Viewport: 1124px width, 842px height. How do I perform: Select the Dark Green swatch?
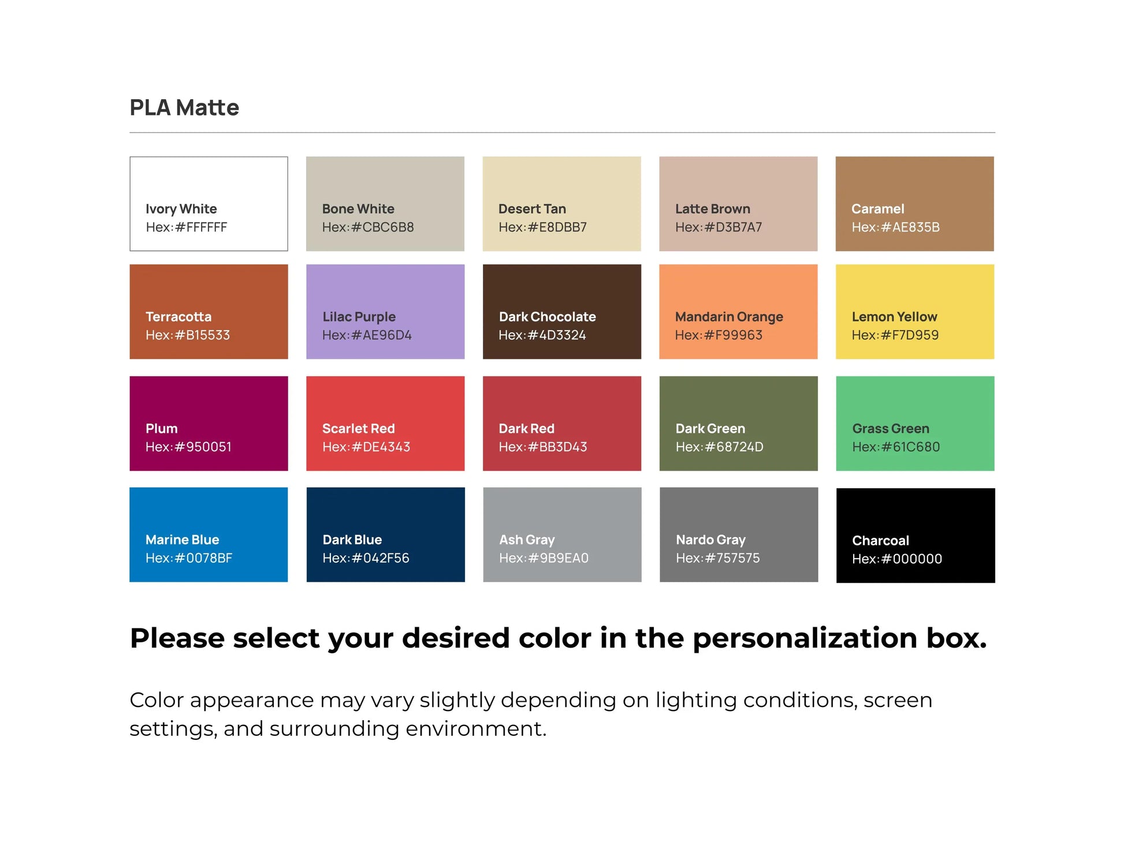coord(738,424)
